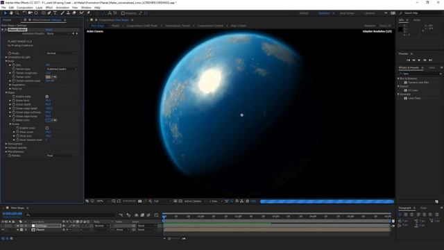This screenshot has height=250, width=444.
Task: Open Active Camera view dropdown
Action: point(195,201)
